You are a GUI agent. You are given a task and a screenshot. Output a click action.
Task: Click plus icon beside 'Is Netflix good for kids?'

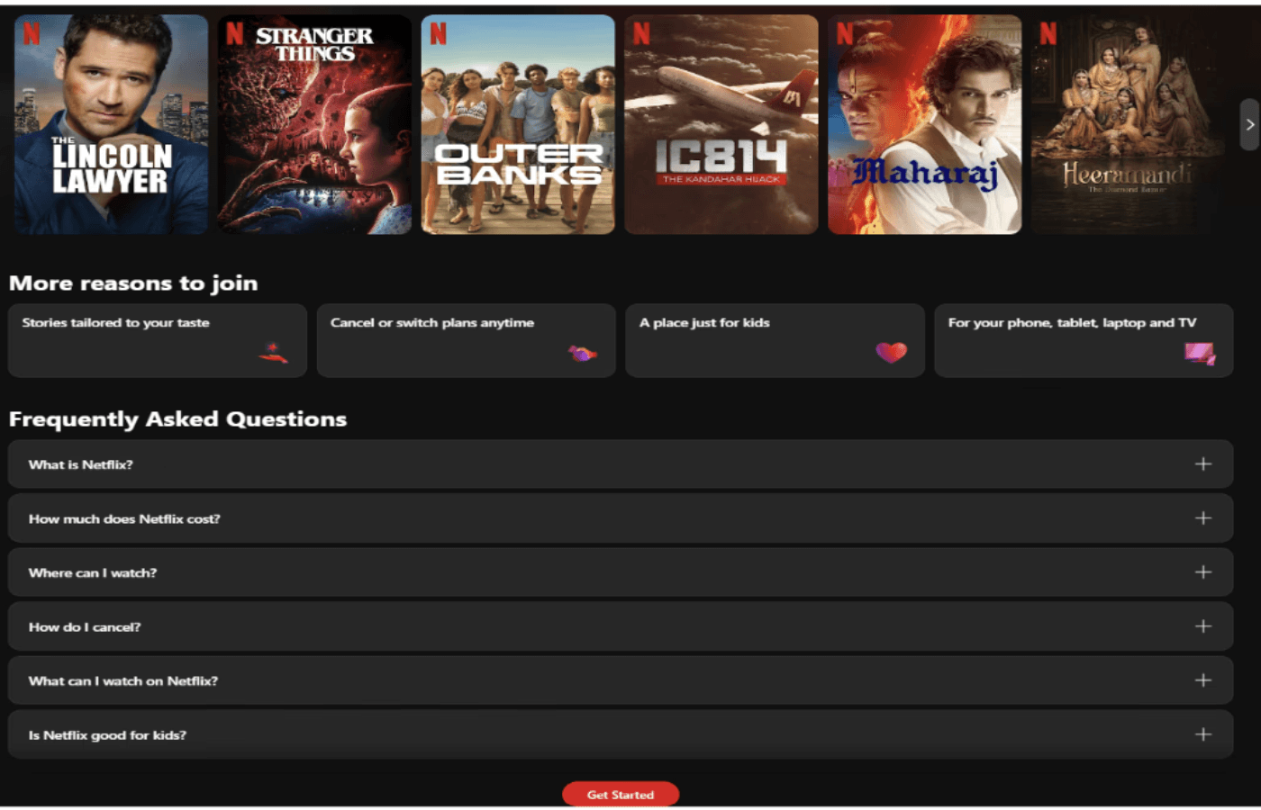point(1203,734)
